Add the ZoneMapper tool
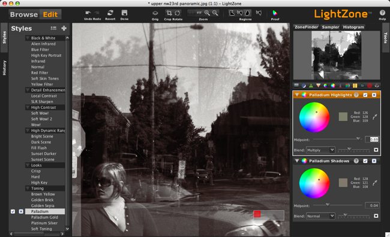Screen dimensions: 390x237 click(x=296, y=86)
